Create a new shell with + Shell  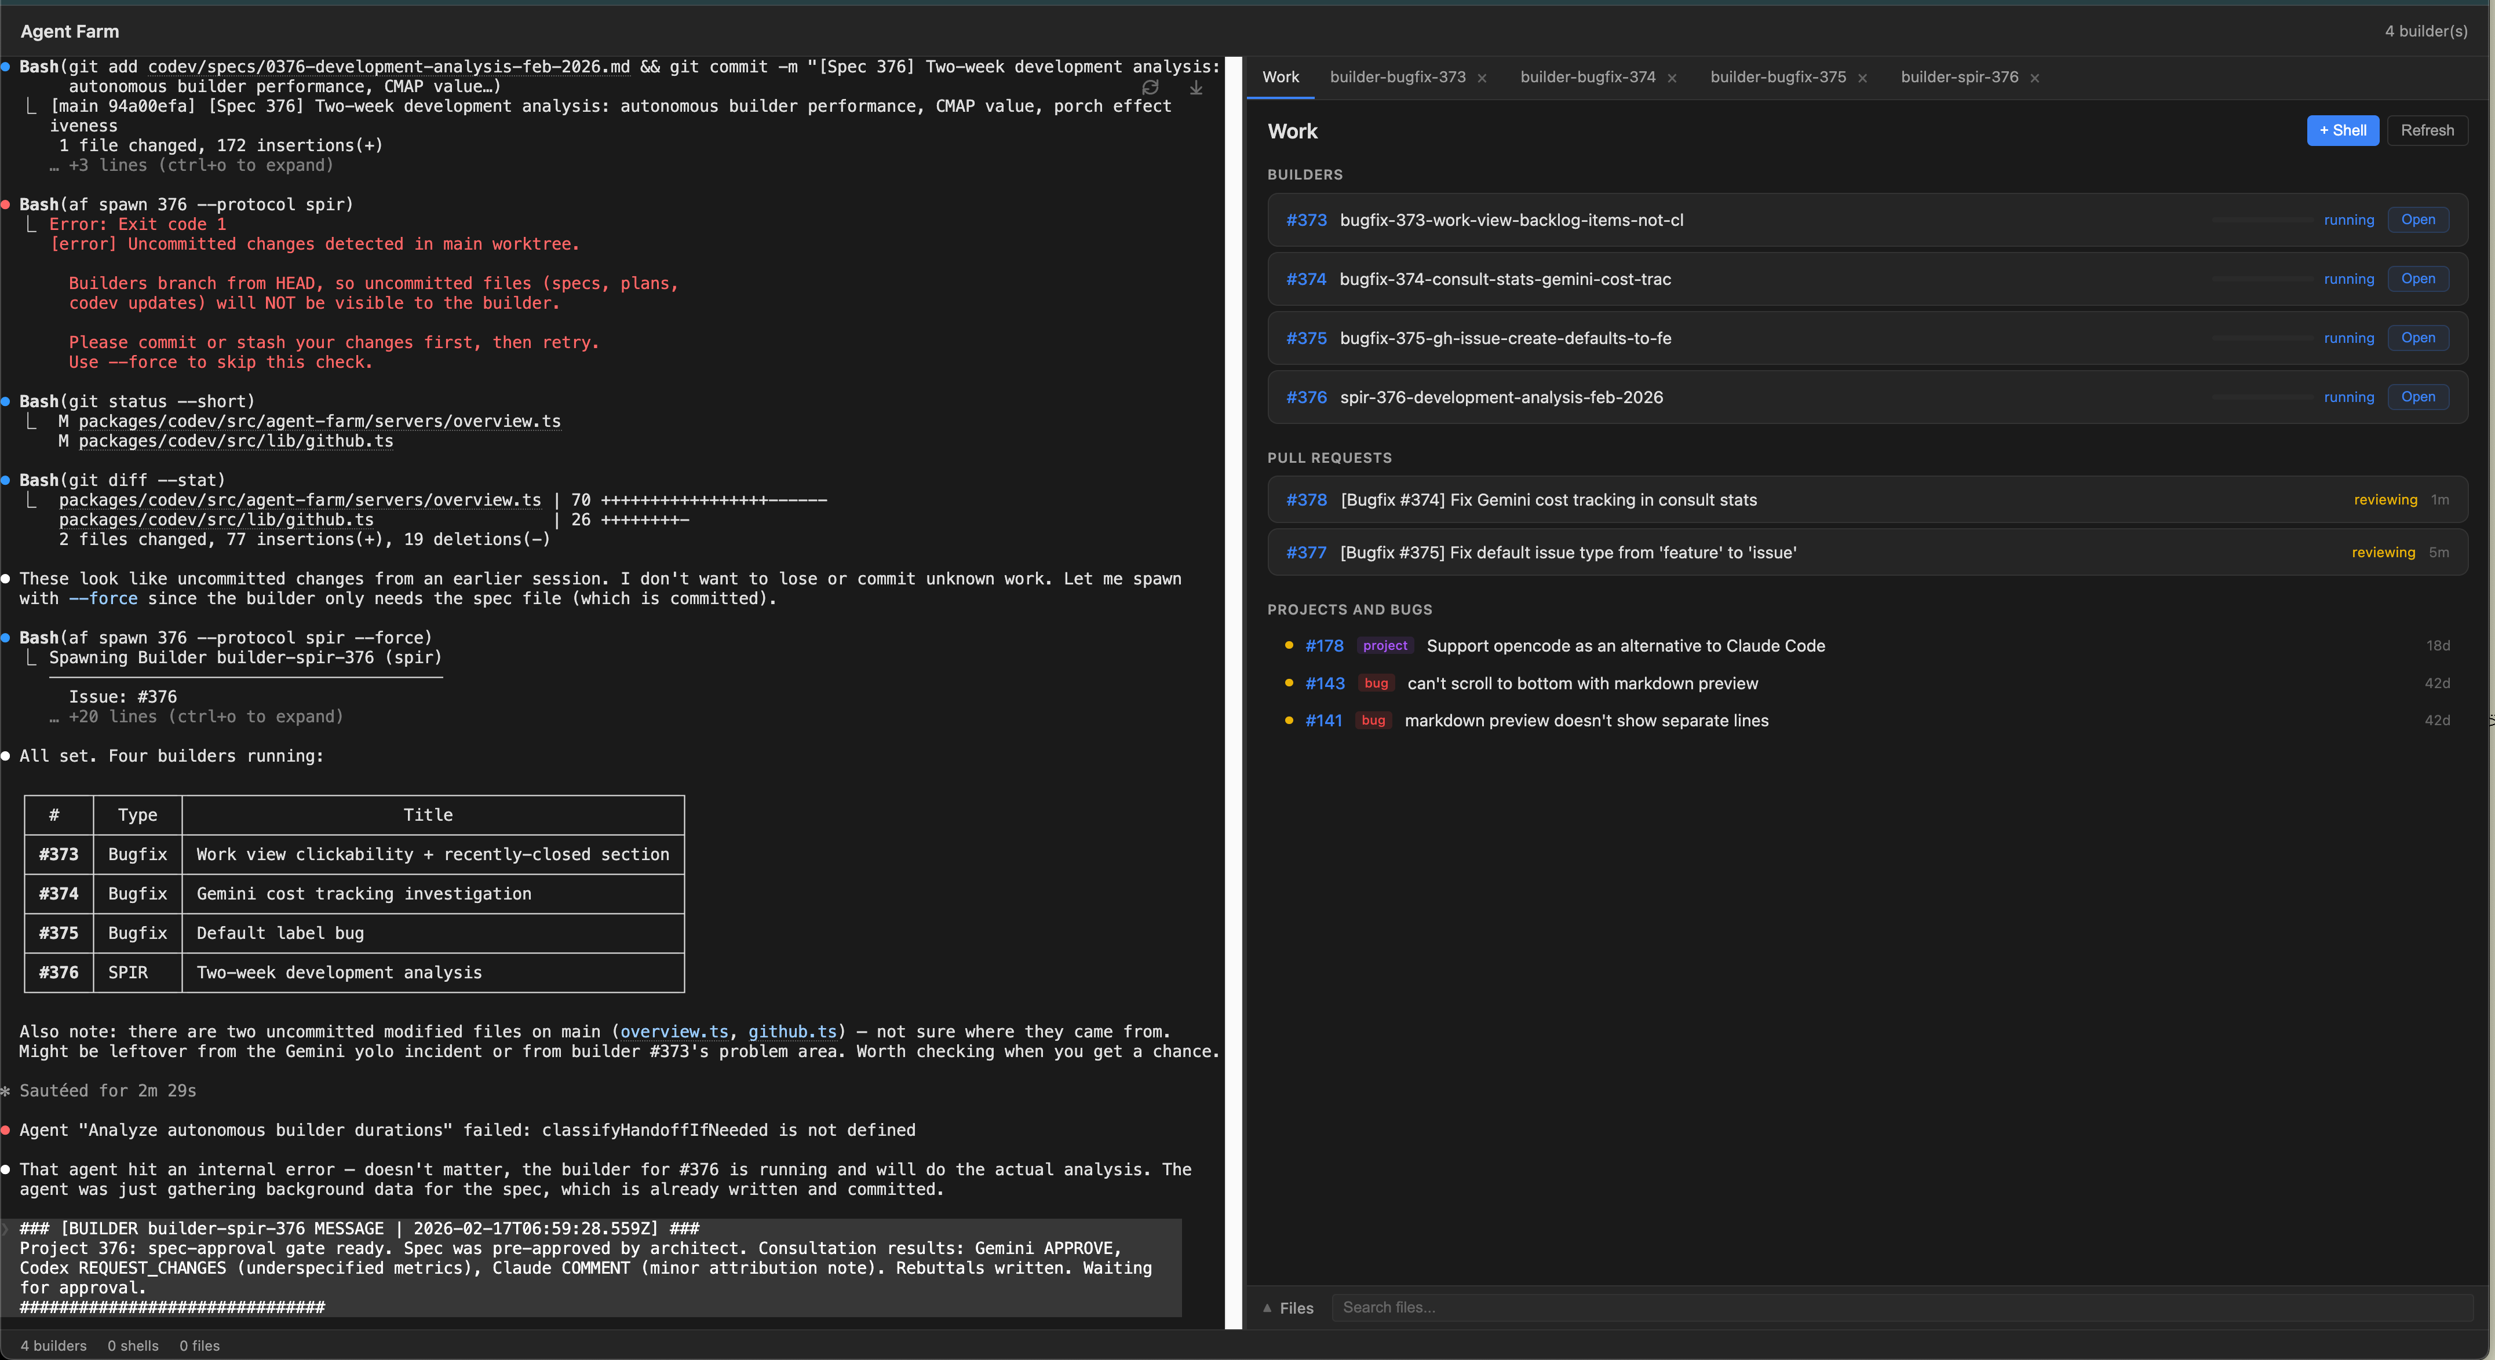point(2343,131)
